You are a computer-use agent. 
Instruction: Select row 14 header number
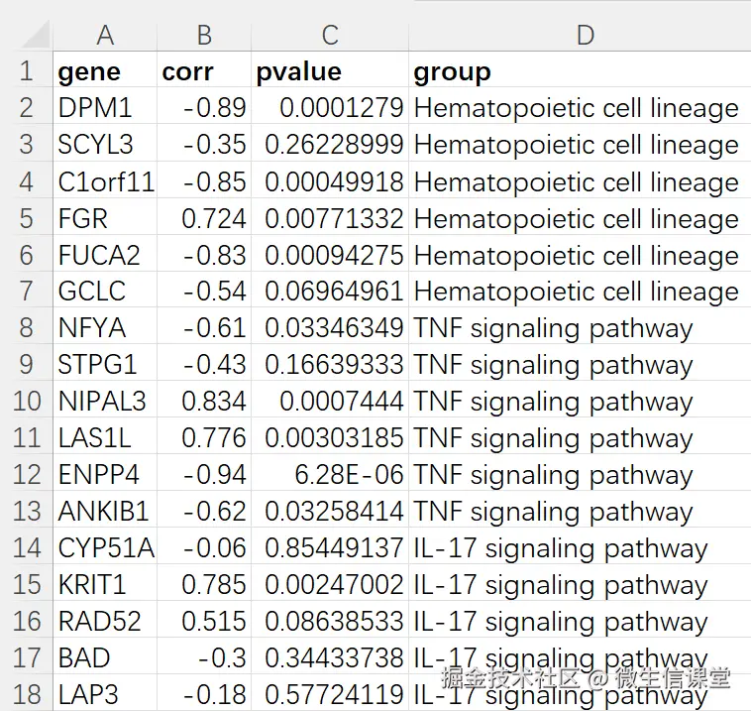pos(27,548)
